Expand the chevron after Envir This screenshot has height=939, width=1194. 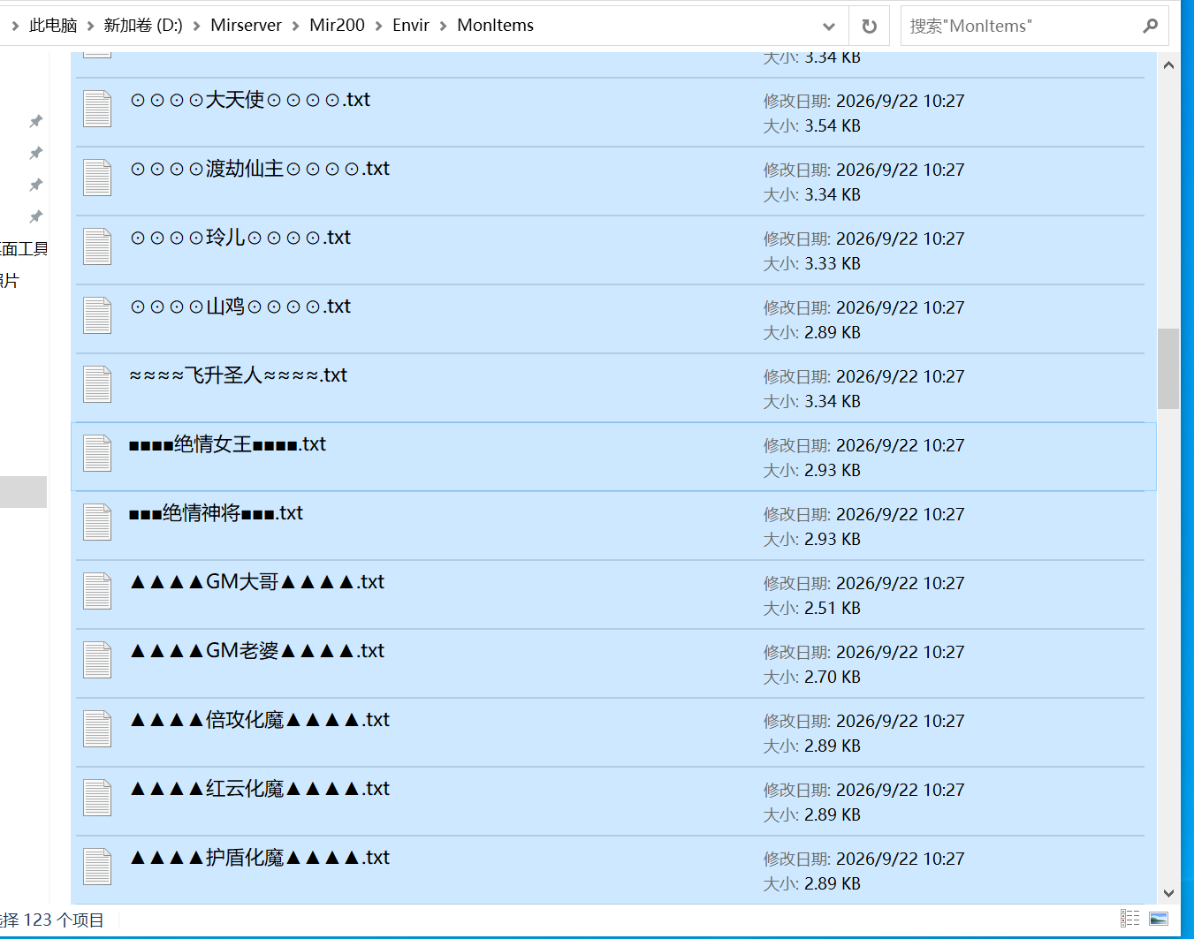(443, 26)
